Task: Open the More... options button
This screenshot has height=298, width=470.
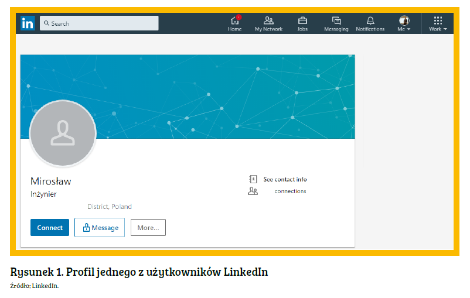Action: click(148, 227)
